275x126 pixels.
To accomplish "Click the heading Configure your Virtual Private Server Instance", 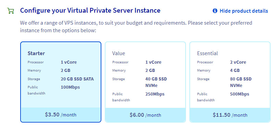I will (x=90, y=11).
